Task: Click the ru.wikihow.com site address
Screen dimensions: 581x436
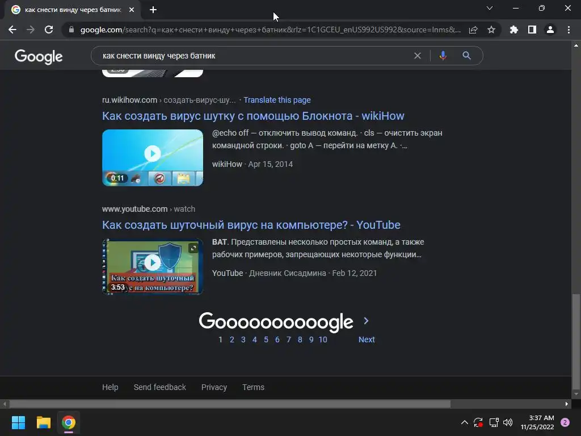Action: pyautogui.click(x=130, y=100)
